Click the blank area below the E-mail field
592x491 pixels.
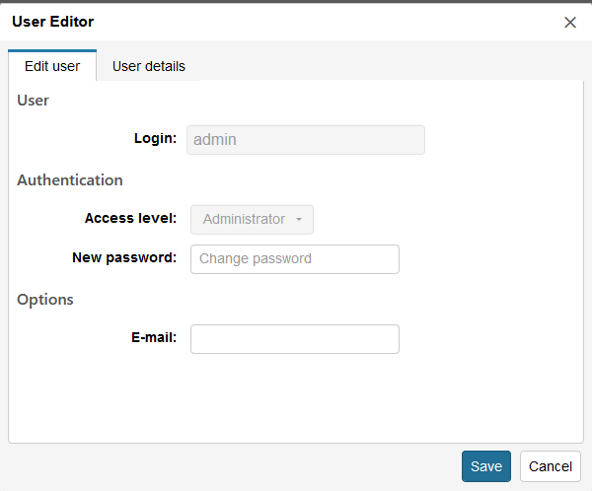click(x=294, y=396)
